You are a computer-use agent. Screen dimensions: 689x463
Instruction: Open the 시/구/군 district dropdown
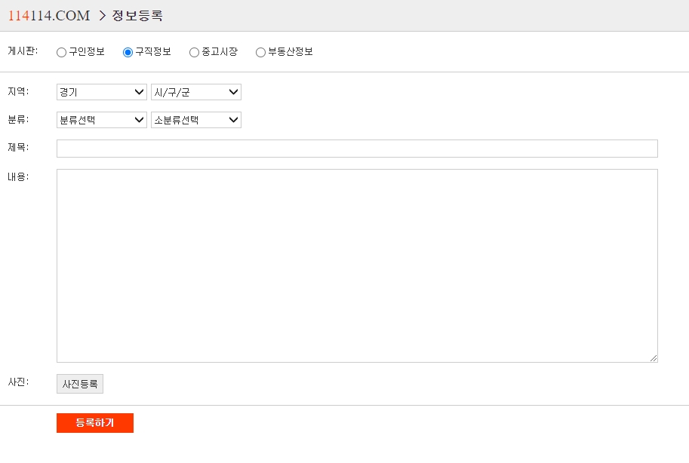click(196, 92)
